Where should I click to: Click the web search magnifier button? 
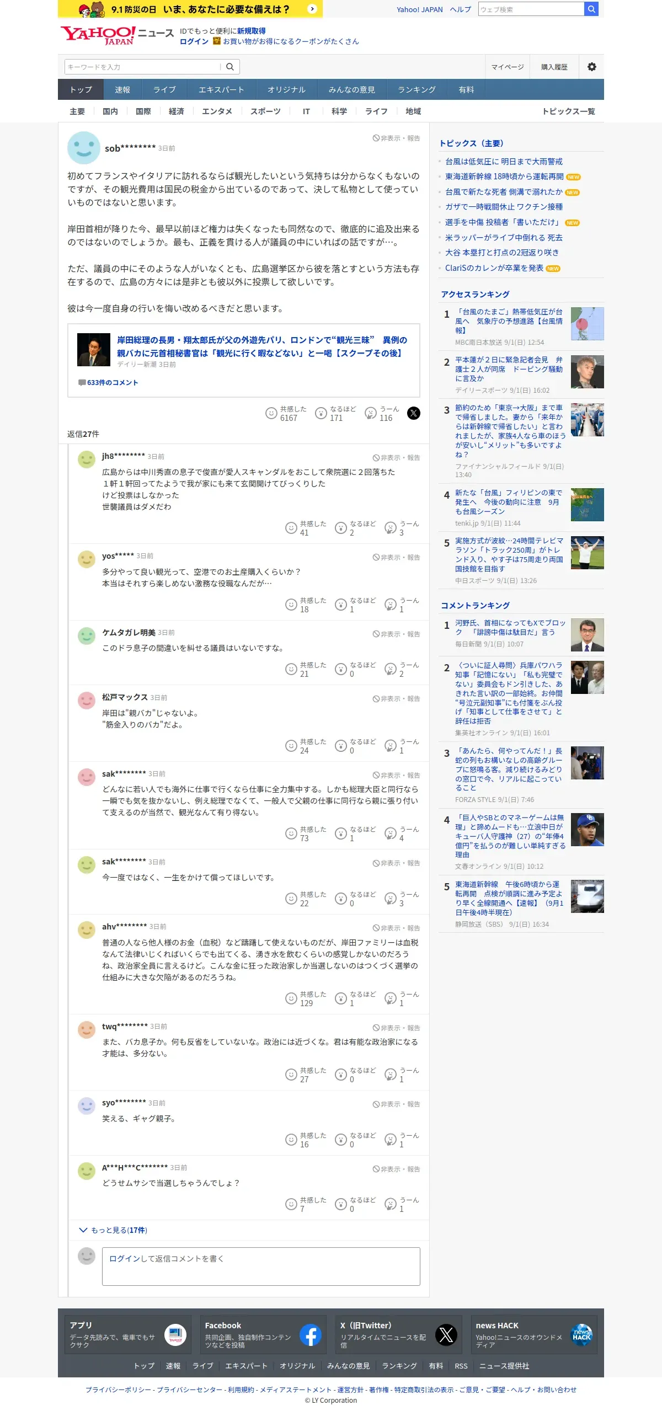click(x=591, y=9)
